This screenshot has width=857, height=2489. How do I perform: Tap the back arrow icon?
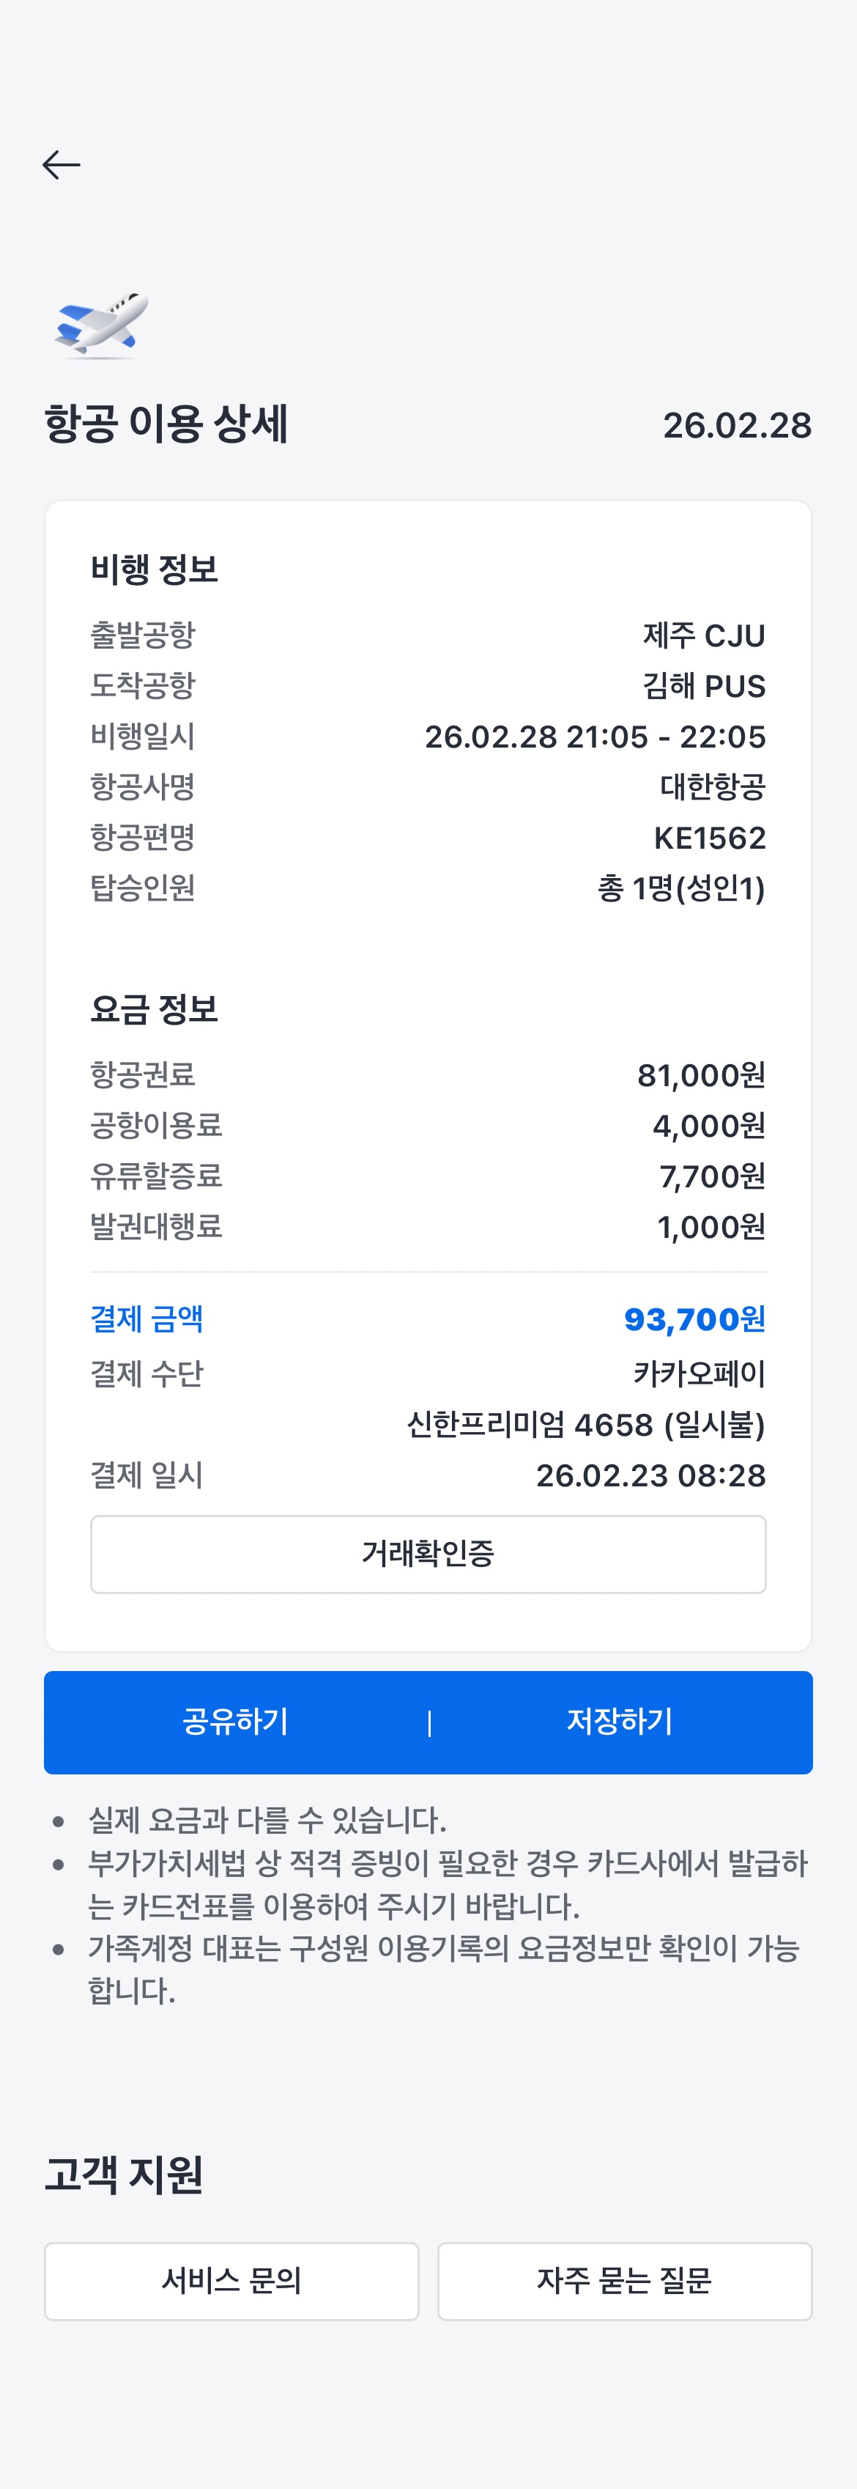pyautogui.click(x=61, y=165)
